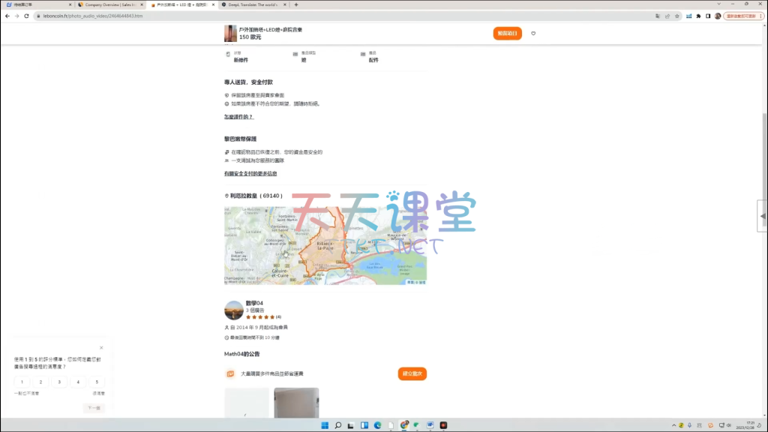Screen dimensions: 768x432
Task: Switch to the DeepL Translate tab
Action: pyautogui.click(x=251, y=4)
